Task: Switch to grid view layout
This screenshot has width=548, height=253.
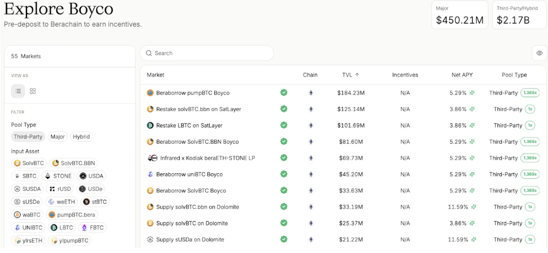Action: pos(33,91)
